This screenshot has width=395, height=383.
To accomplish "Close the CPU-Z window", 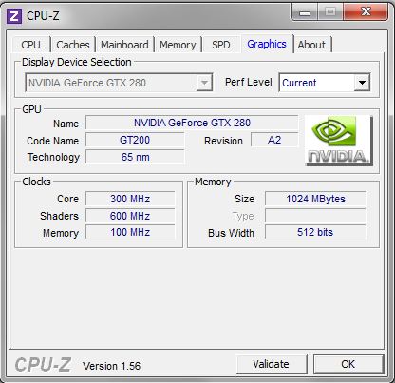I will coord(366,12).
